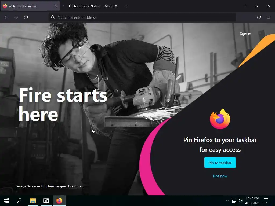Close the Welcome to Firefox tab

click(56, 6)
